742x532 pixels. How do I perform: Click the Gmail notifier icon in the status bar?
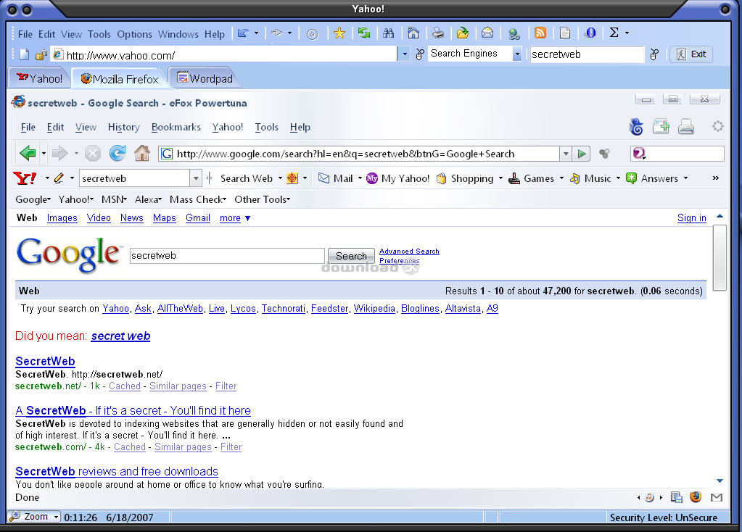coord(717,497)
